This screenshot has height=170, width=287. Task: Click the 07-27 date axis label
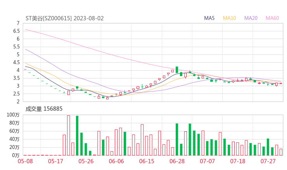tap(268, 161)
